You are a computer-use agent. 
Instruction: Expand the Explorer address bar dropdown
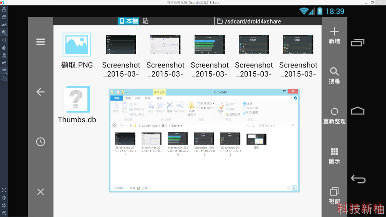point(248,126)
